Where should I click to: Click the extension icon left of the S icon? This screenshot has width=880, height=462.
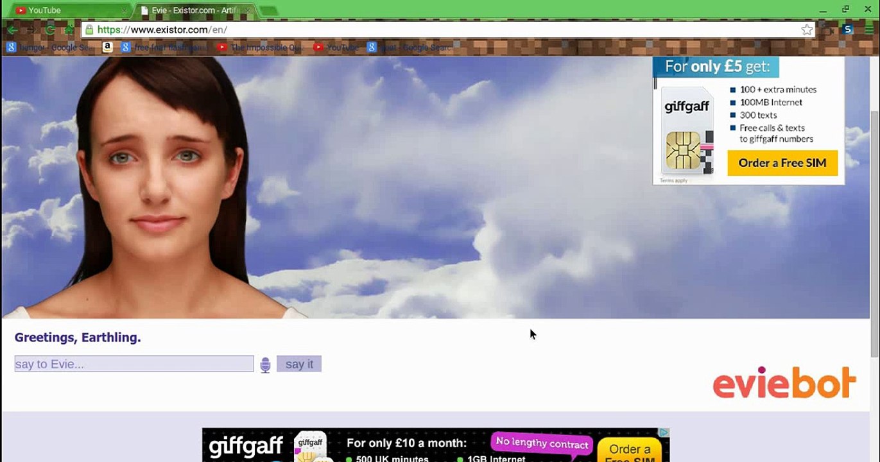(x=827, y=30)
